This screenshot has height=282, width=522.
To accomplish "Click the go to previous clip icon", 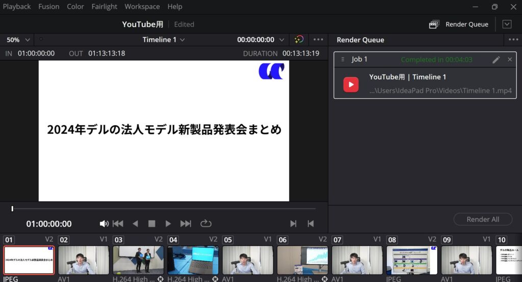I will (310, 223).
